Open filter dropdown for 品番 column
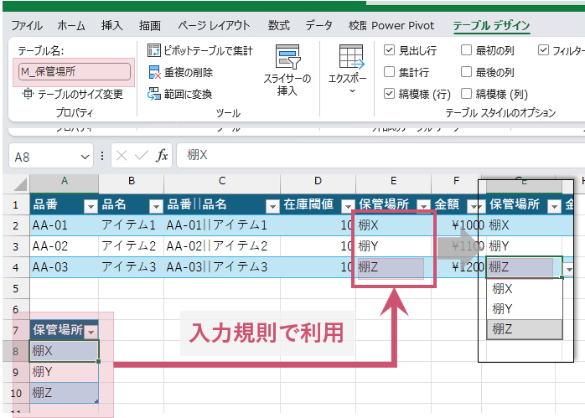The image size is (585, 418). click(x=91, y=205)
